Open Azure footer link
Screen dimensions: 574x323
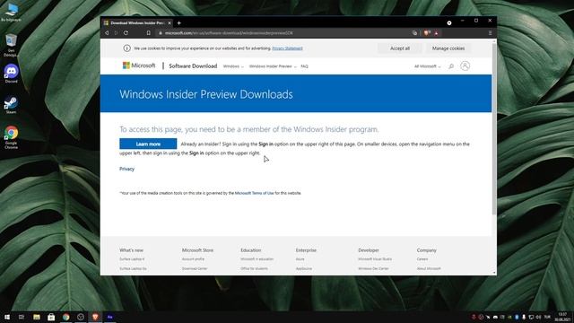(x=300, y=259)
